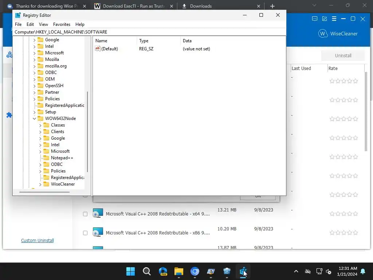Viewport: 373px width, 280px height.
Task: Open Windows taskbar search
Action: 146,271
